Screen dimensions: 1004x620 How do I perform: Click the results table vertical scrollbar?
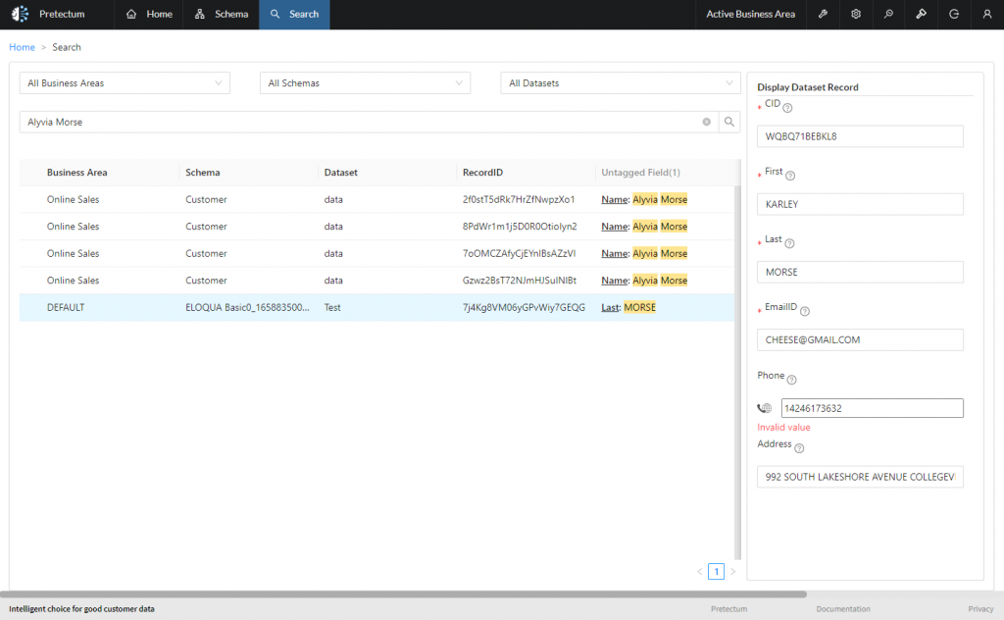pos(737,372)
